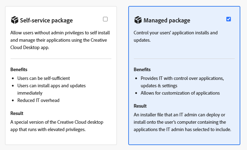Click the divider line in Managed package card
Screen dimensions: 247x150
(184, 59)
